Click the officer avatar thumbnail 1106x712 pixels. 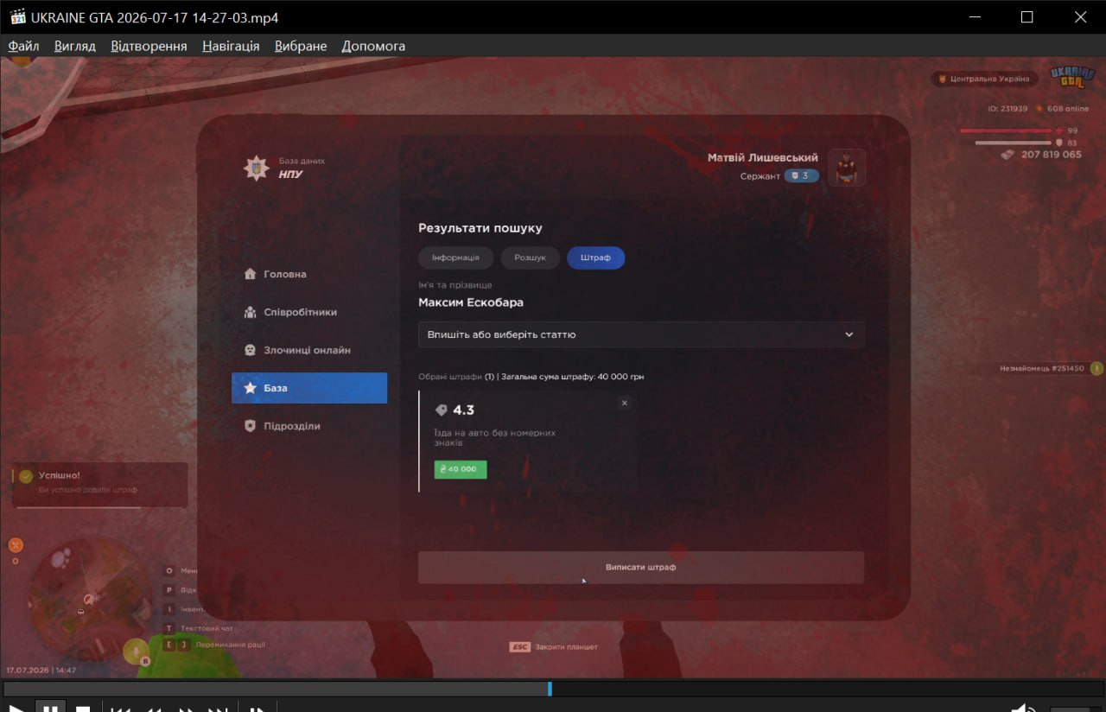(847, 168)
